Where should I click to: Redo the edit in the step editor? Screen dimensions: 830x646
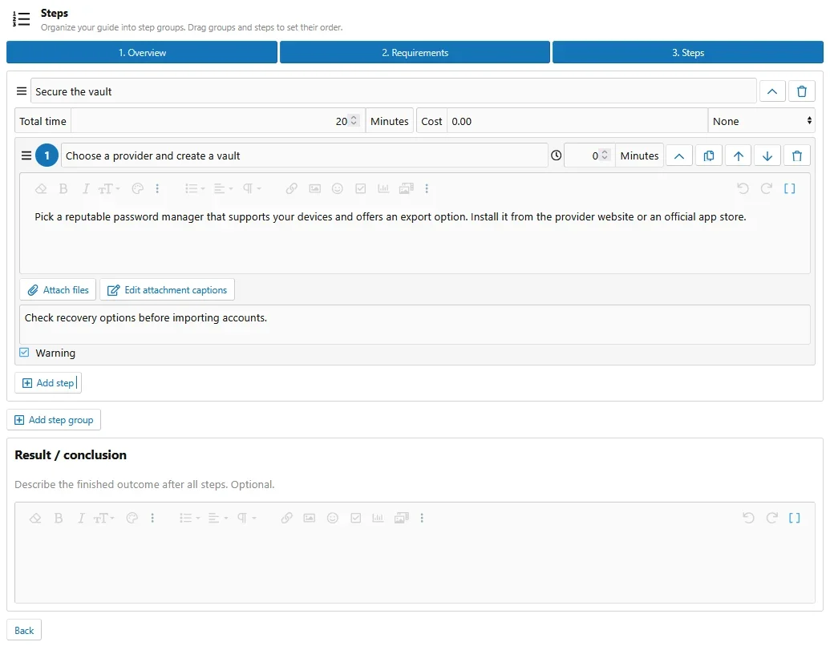pos(766,189)
